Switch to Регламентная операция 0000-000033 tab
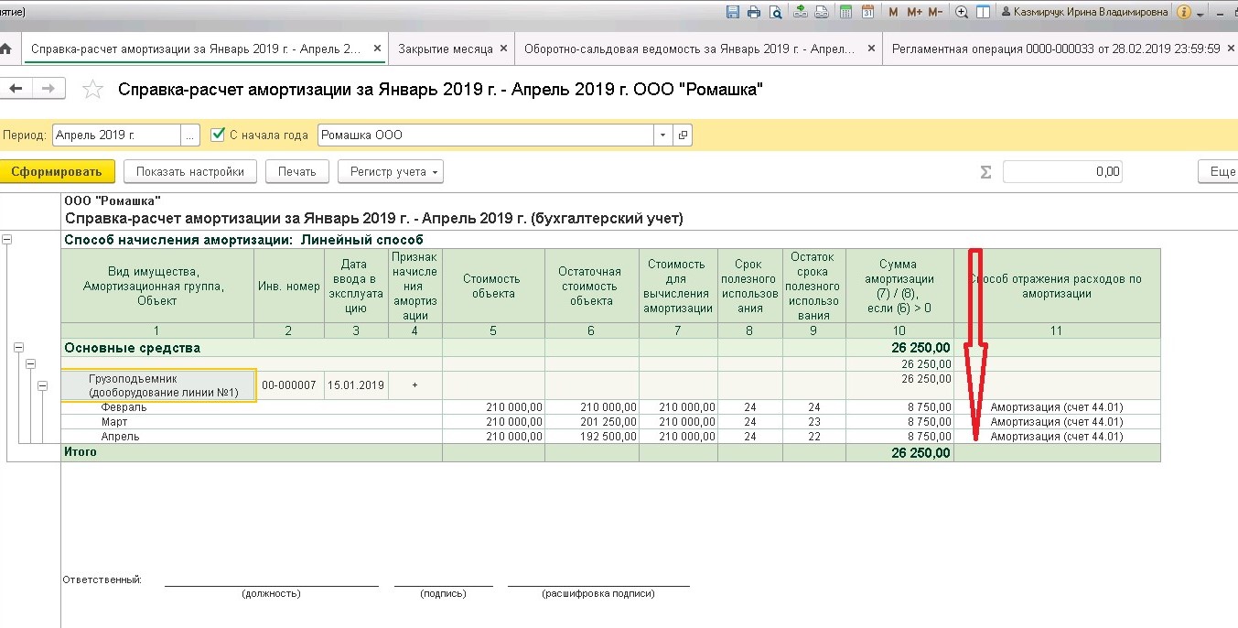Screen dimensions: 1238x628 (x=1056, y=49)
